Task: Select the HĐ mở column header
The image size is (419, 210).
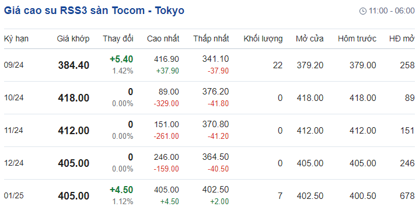Action: click(401, 38)
